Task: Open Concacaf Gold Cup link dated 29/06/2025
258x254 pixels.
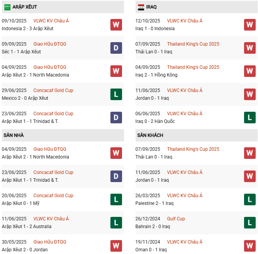Action: (53, 90)
